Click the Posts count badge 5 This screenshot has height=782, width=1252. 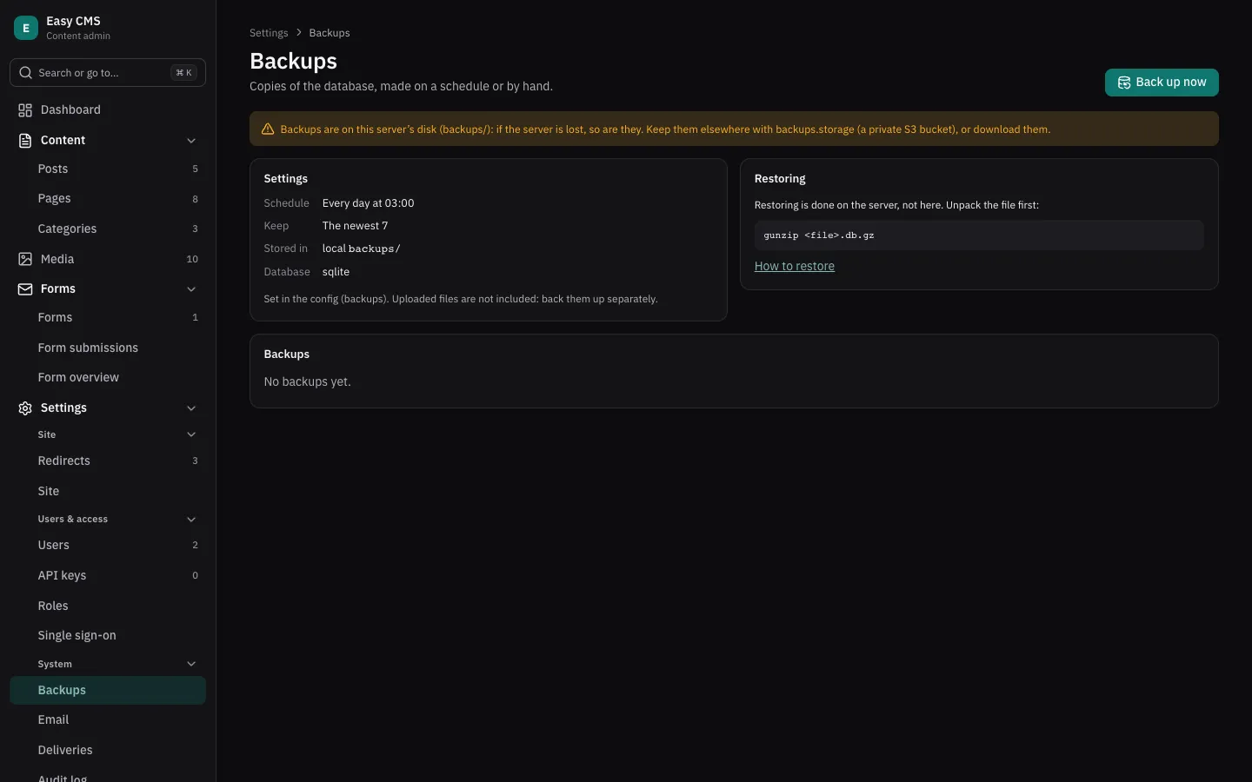(195, 169)
